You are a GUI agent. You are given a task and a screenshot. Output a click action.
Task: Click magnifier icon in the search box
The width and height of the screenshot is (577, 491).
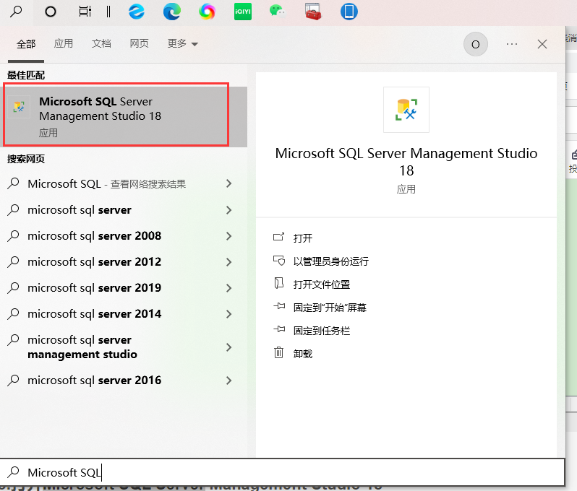[x=14, y=472]
